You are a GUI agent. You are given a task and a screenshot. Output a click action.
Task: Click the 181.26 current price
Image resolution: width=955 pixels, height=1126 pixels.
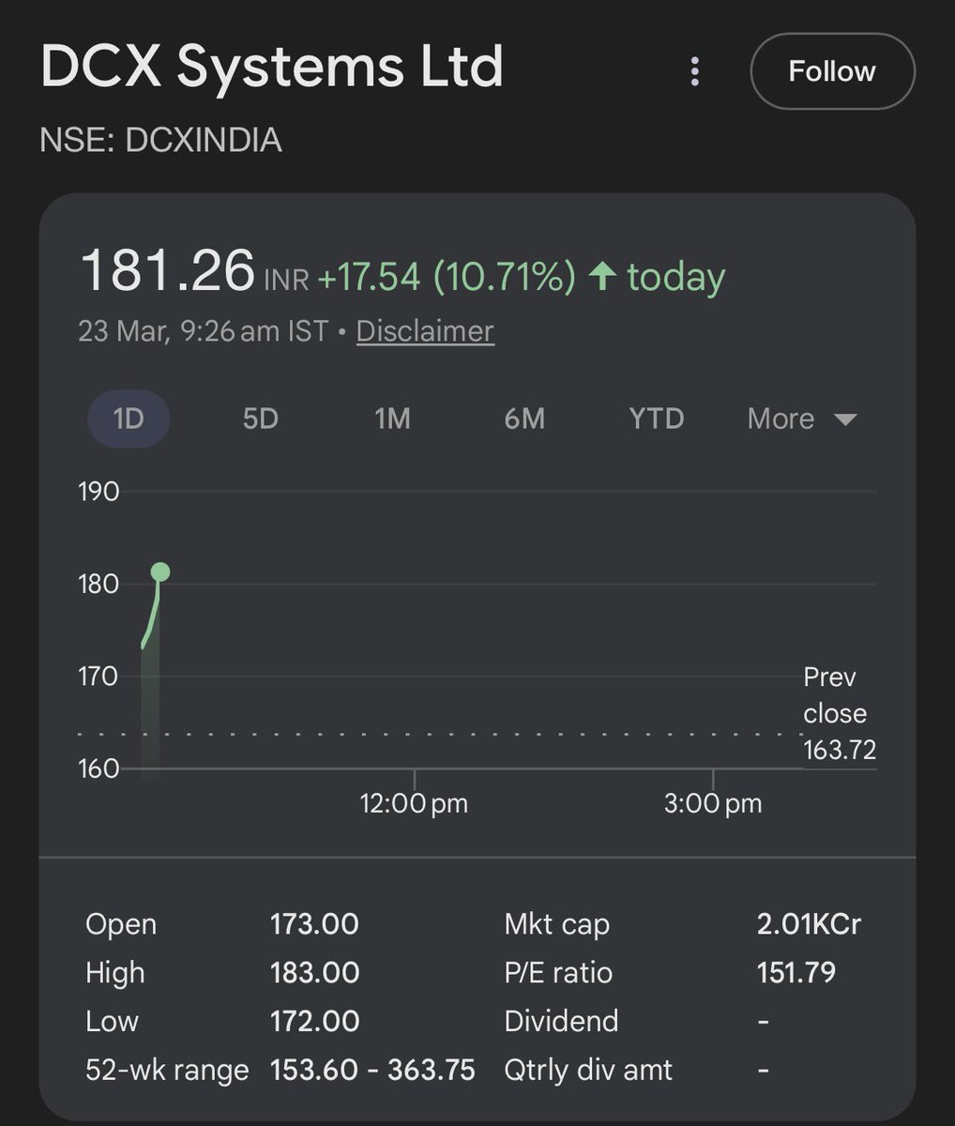pos(168,271)
